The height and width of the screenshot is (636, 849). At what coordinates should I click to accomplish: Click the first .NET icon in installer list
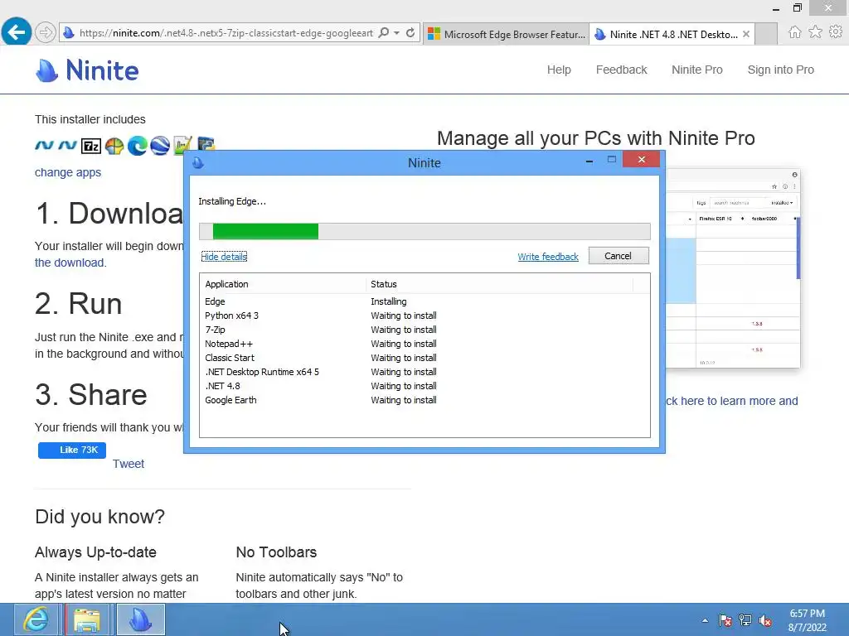click(45, 145)
